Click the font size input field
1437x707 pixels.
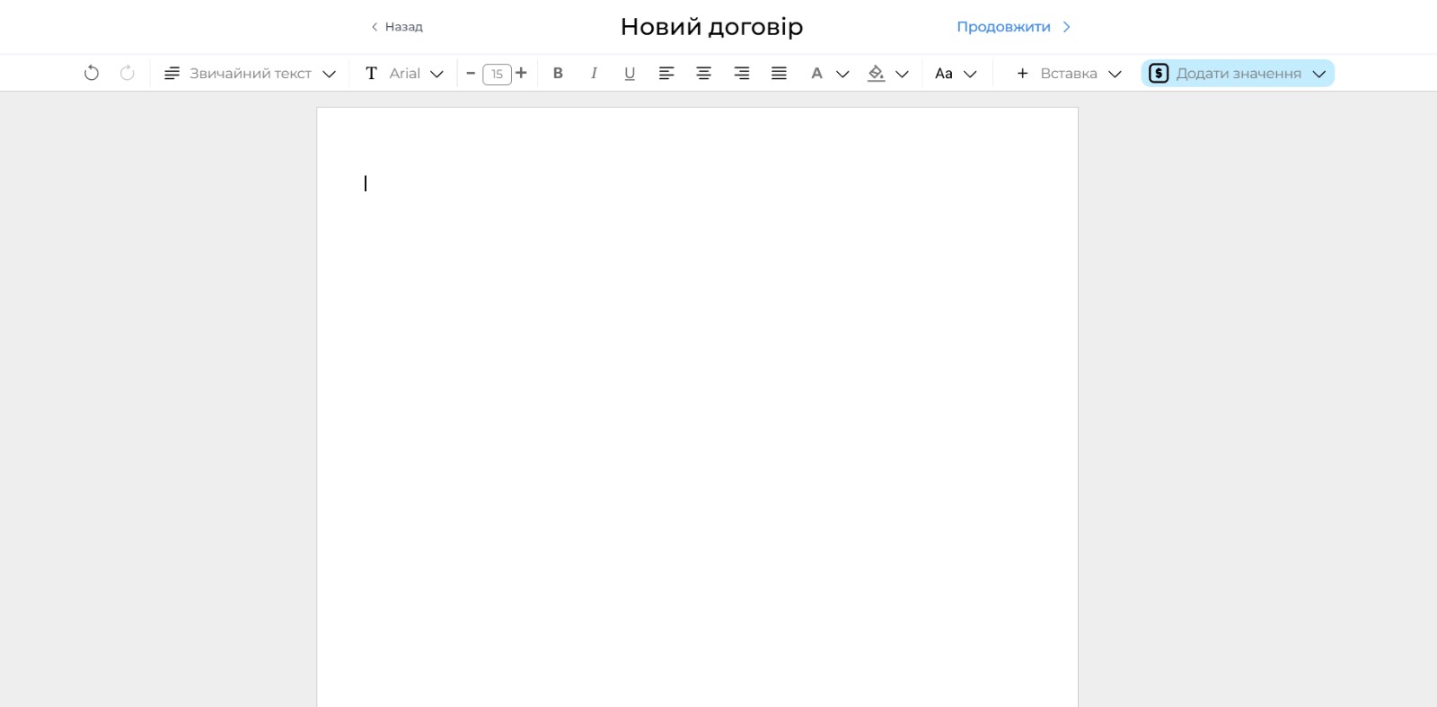pos(497,74)
